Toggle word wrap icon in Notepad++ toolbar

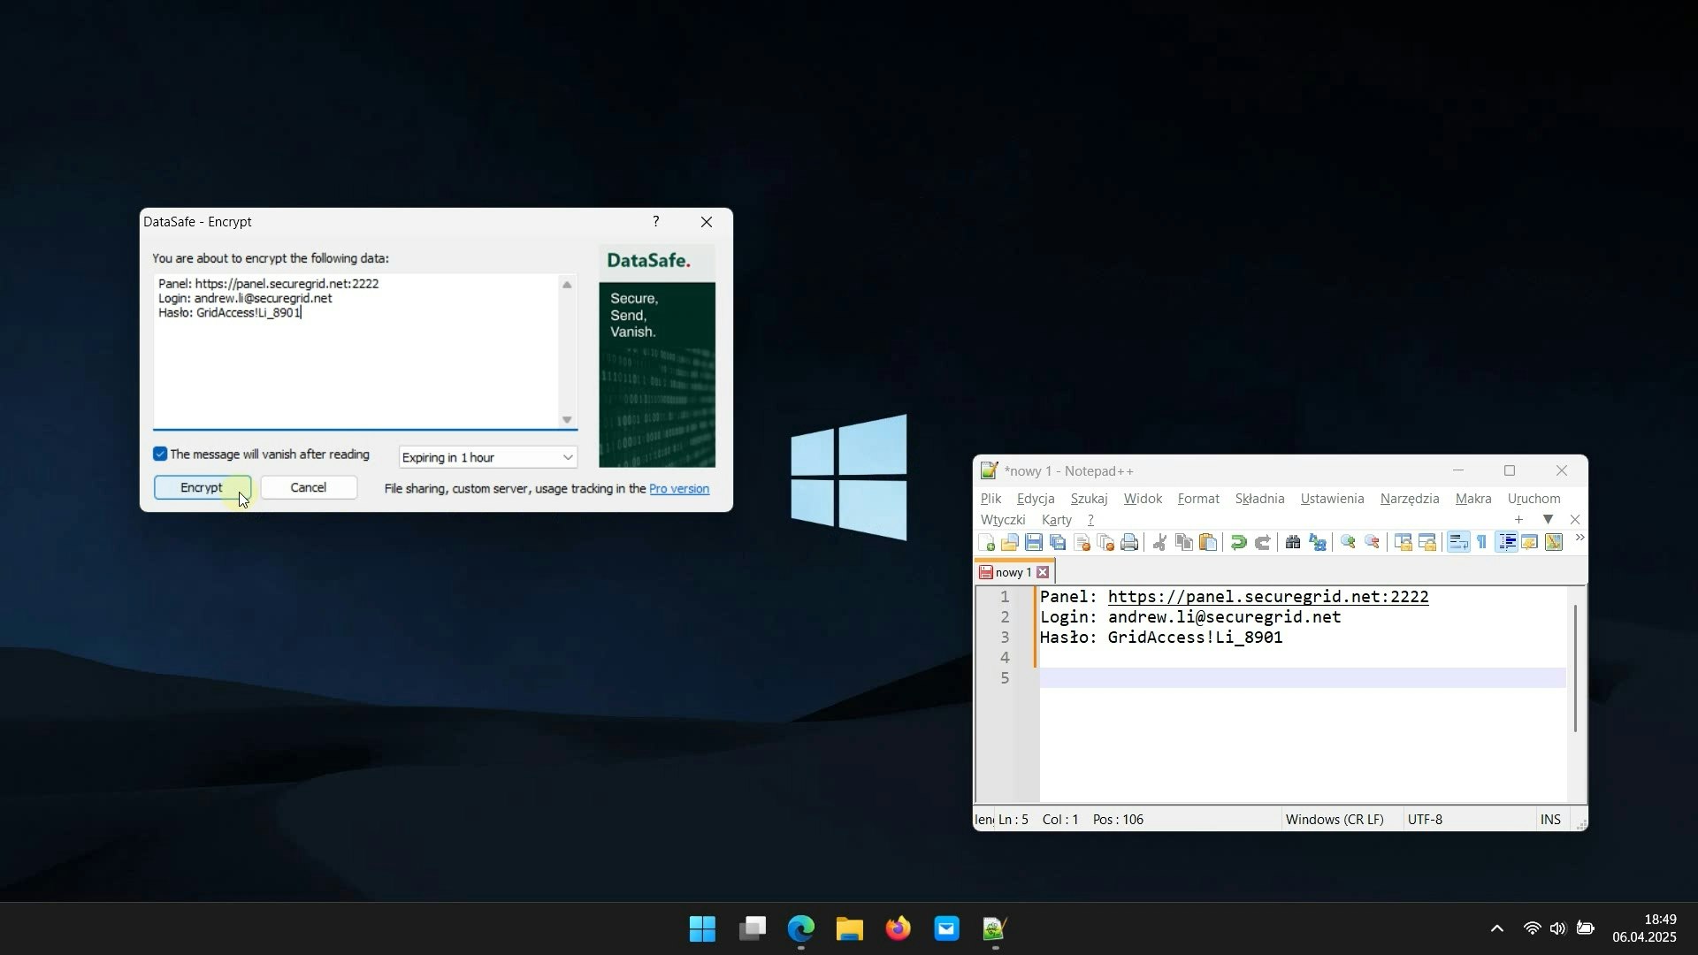click(1458, 543)
